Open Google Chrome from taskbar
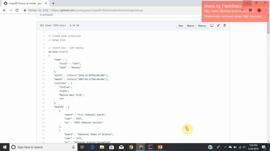 pyautogui.click(x=131, y=147)
